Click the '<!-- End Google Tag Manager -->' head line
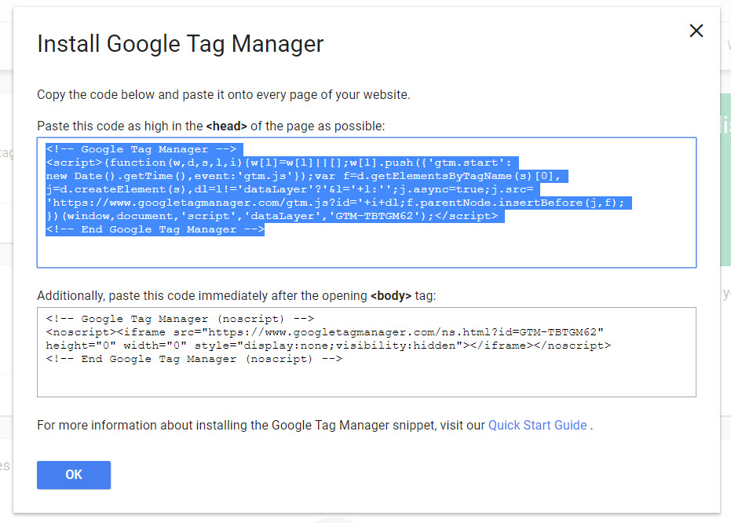 coord(155,229)
